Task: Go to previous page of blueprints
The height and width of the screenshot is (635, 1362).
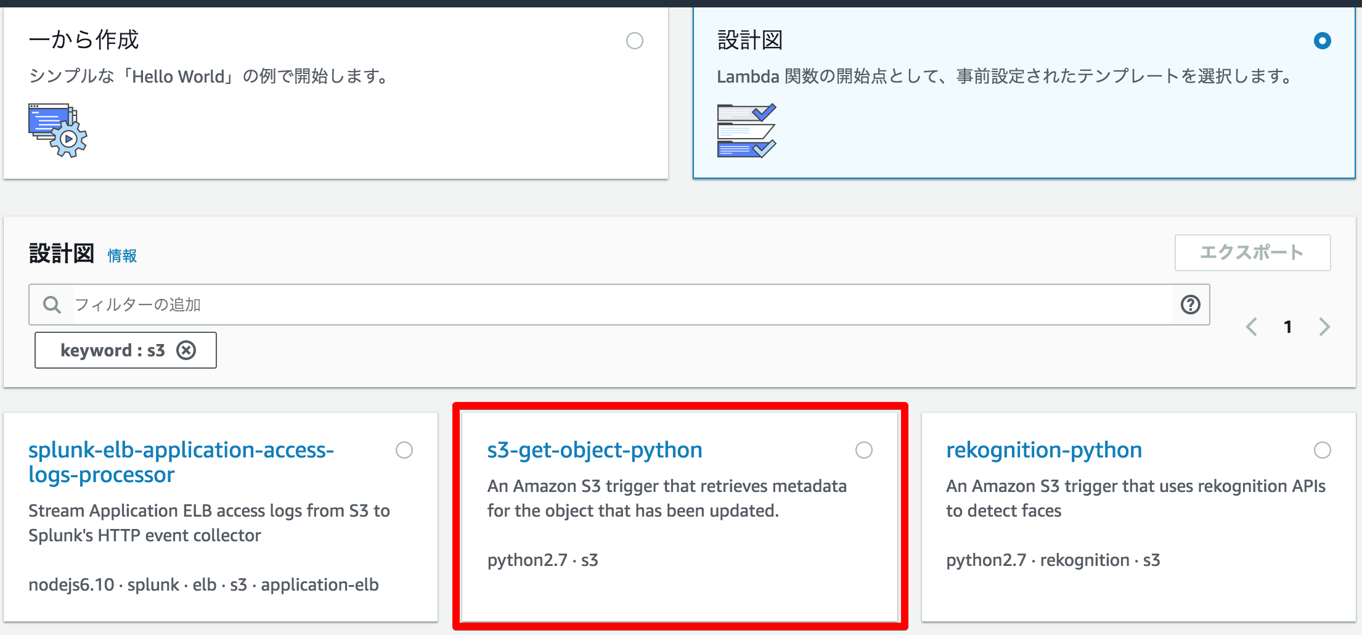Action: click(x=1252, y=327)
